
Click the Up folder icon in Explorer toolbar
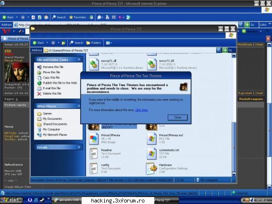pyautogui.click(x=63, y=43)
